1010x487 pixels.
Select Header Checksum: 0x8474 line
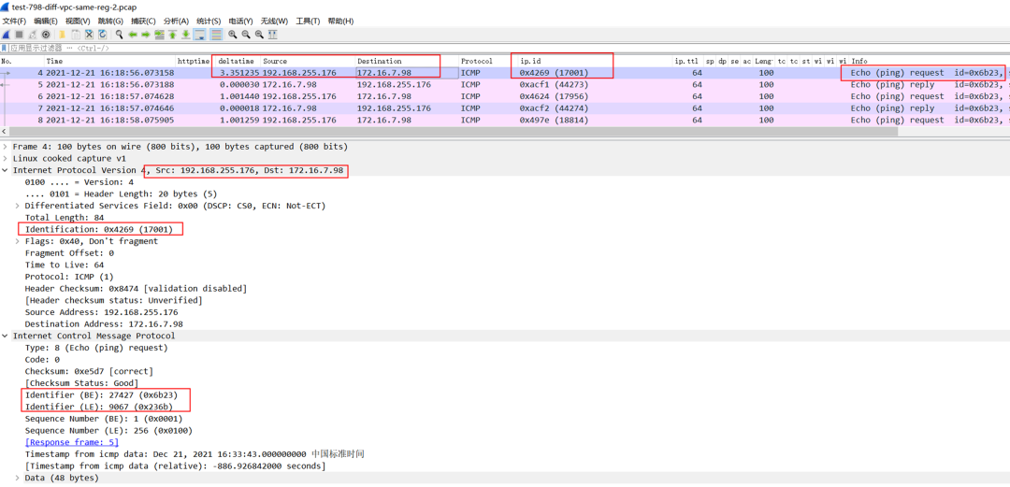coord(136,289)
